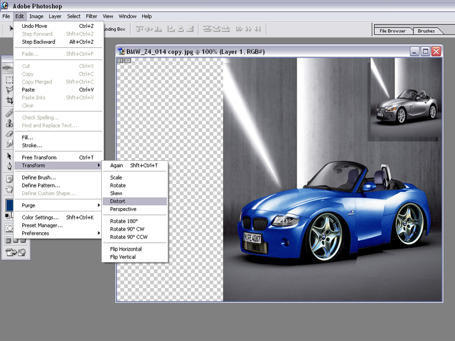Click Align Left Edges icon

click(x=172, y=29)
